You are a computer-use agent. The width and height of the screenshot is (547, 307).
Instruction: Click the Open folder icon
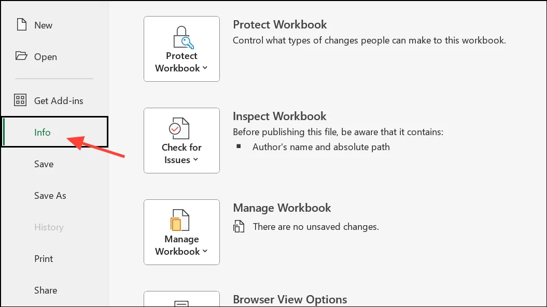(21, 56)
